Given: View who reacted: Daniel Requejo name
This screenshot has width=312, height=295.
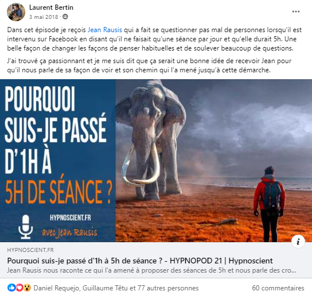Looking at the screenshot, I should (57, 288).
